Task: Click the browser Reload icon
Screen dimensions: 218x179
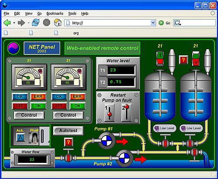Action: [x=36, y=23]
